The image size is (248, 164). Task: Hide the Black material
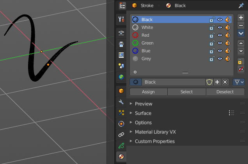(220, 20)
